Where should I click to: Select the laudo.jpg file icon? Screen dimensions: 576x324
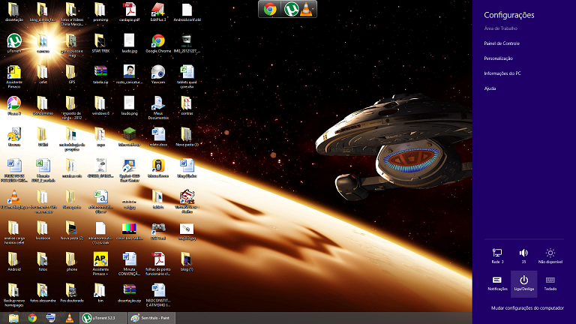[x=129, y=43]
